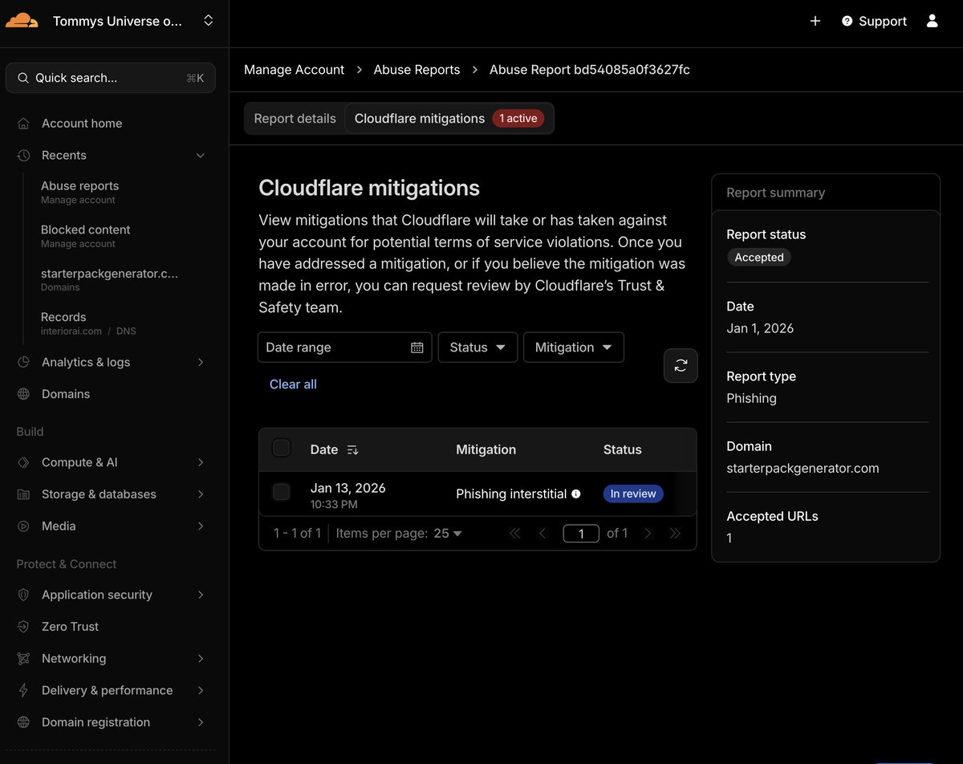This screenshot has height=764, width=963.
Task: Expand Storage & databases chevron
Action: [201, 494]
